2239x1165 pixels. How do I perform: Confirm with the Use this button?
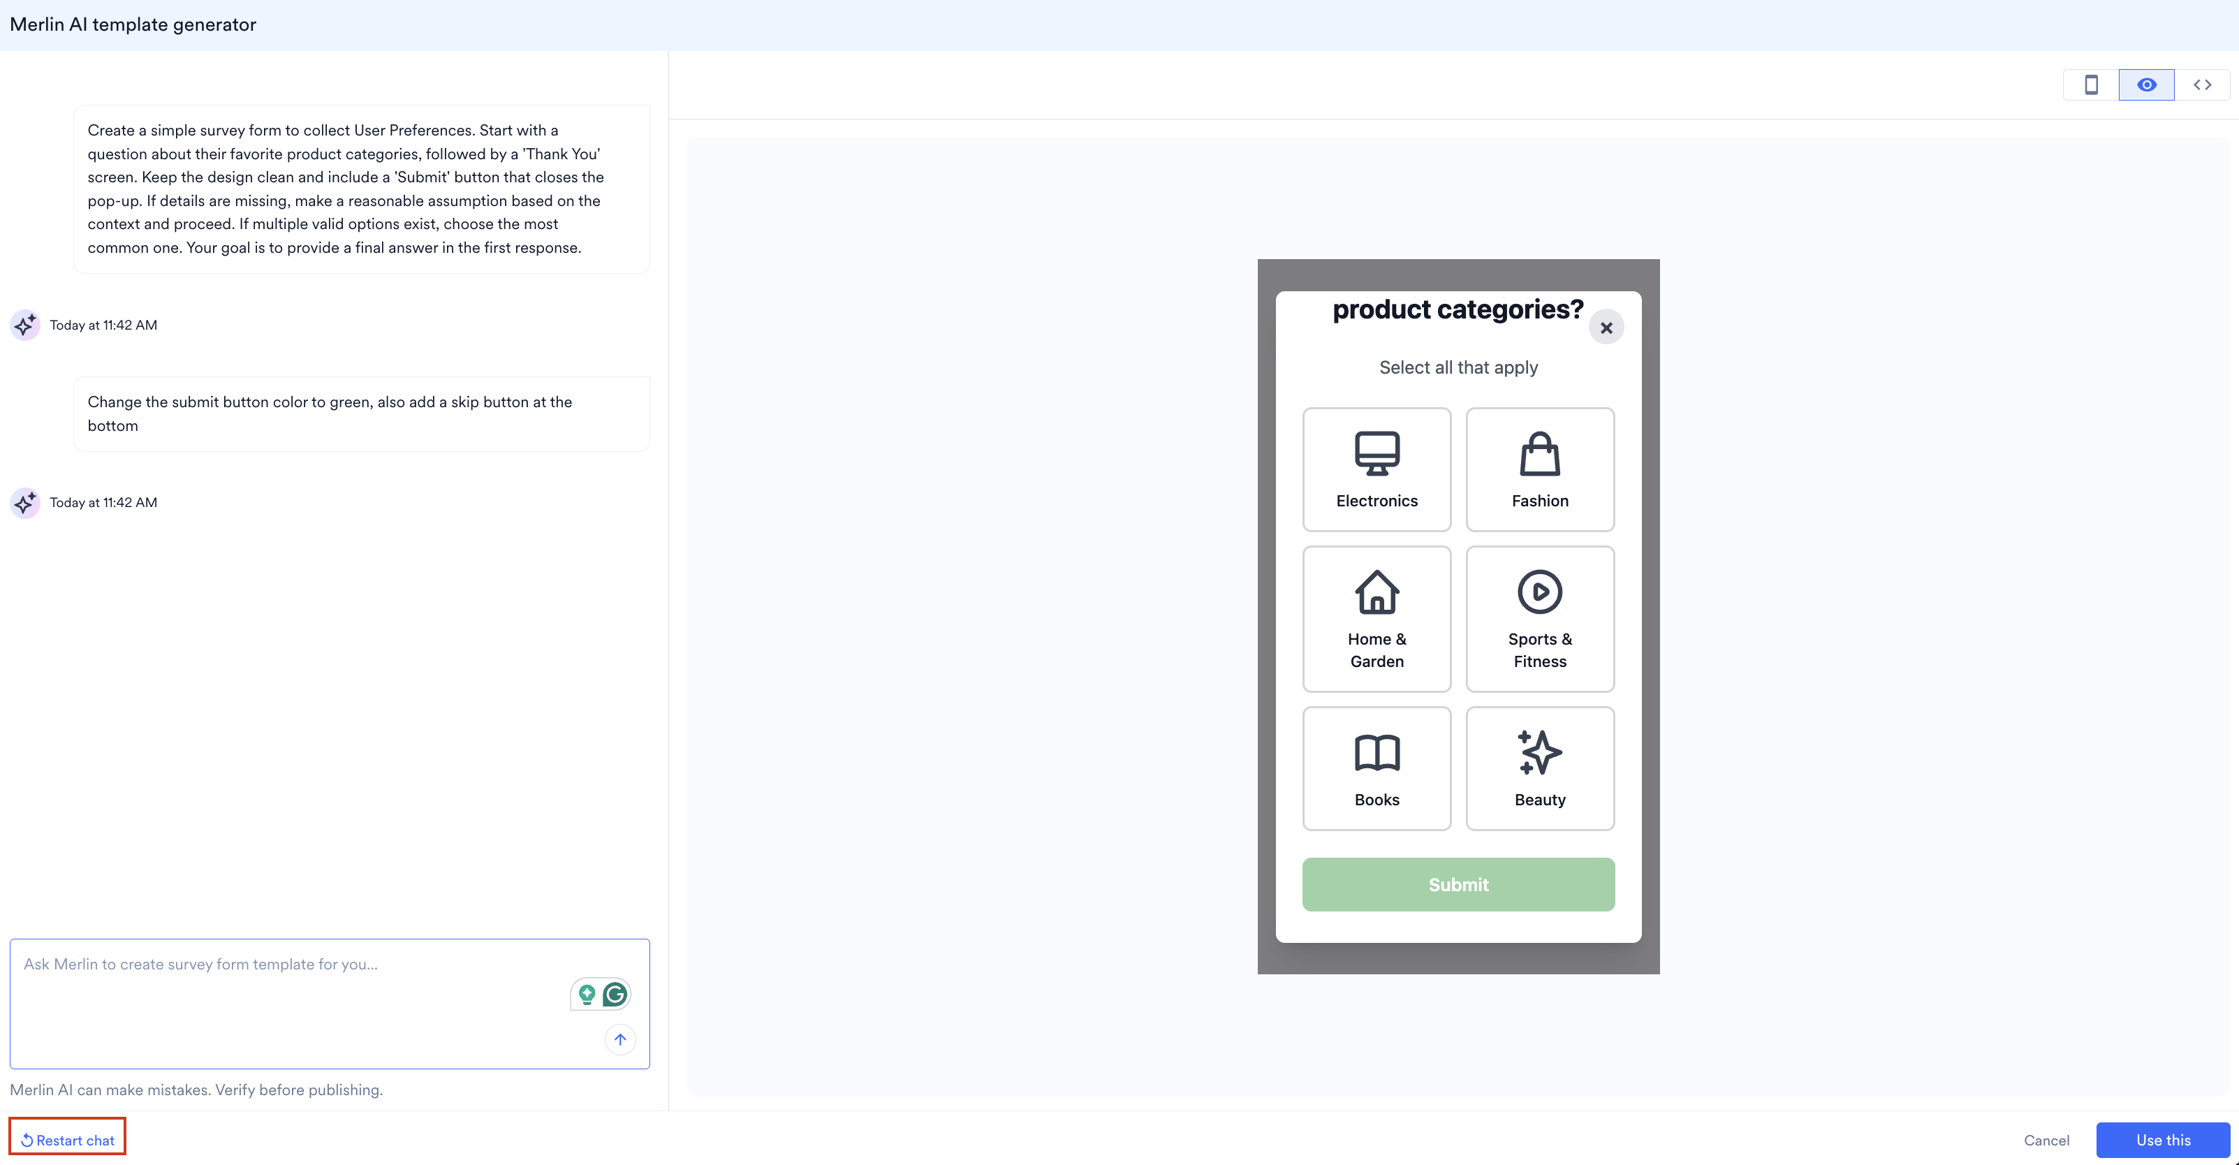click(x=2162, y=1140)
